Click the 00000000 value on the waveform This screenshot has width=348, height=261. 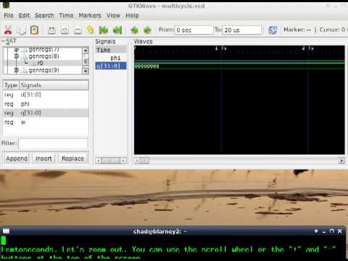[x=146, y=66]
